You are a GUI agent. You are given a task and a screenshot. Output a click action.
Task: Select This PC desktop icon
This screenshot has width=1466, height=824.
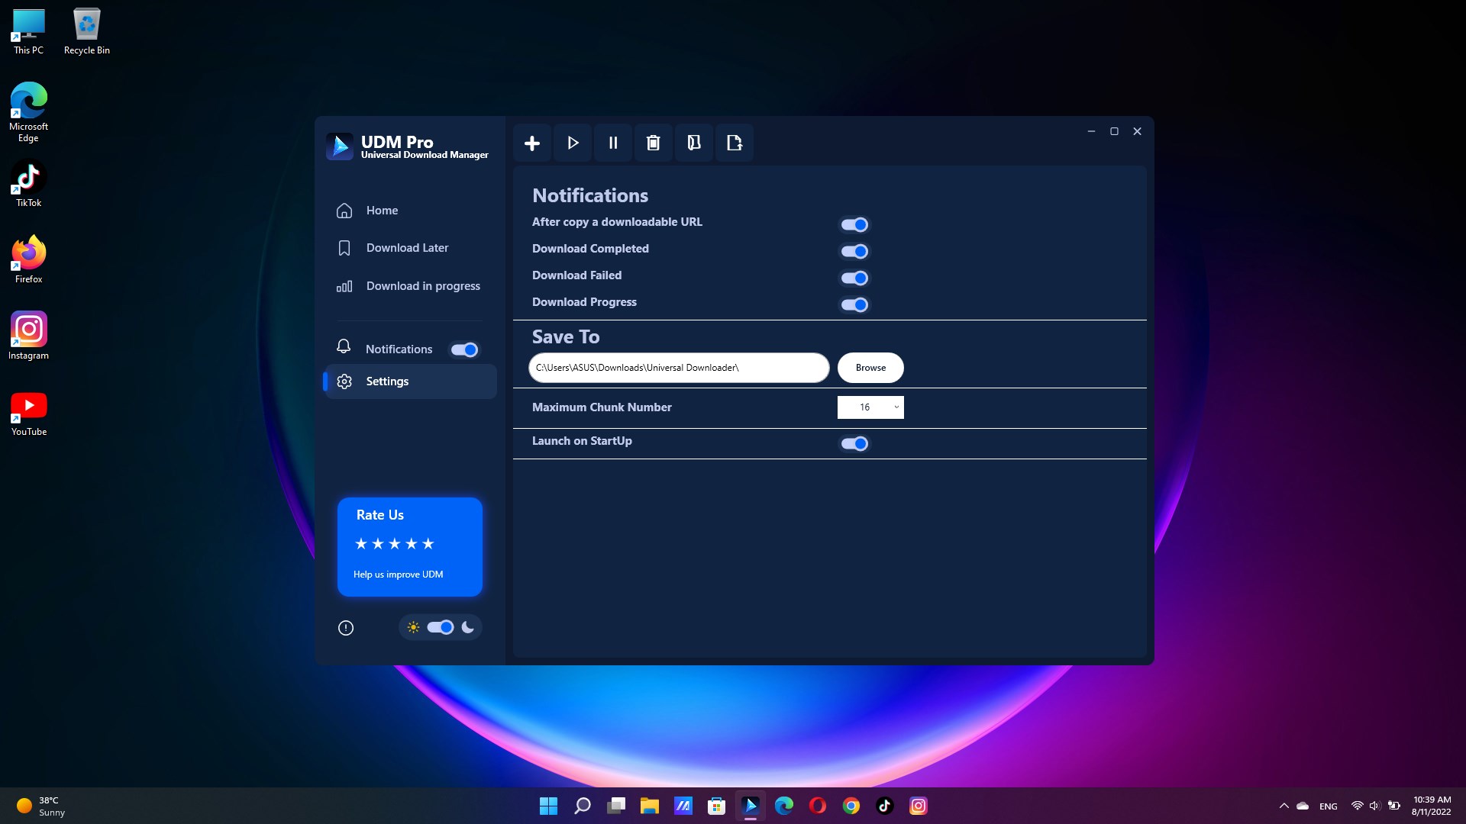(29, 32)
